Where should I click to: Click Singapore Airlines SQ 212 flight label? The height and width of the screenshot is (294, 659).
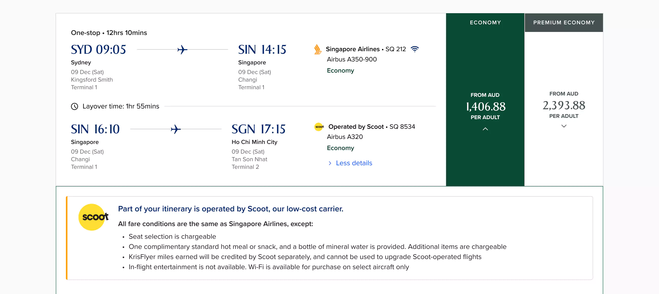tap(366, 49)
